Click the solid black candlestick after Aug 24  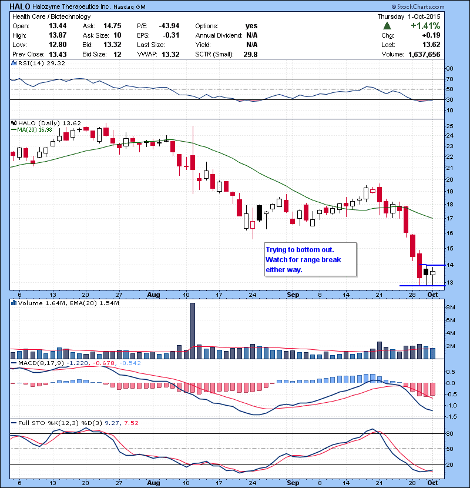coord(260,213)
